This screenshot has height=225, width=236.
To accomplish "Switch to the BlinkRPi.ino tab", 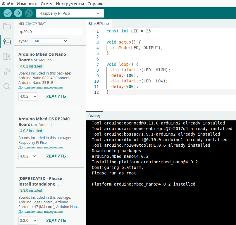I will point(99,24).
